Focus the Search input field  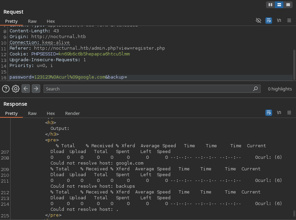pos(152,89)
